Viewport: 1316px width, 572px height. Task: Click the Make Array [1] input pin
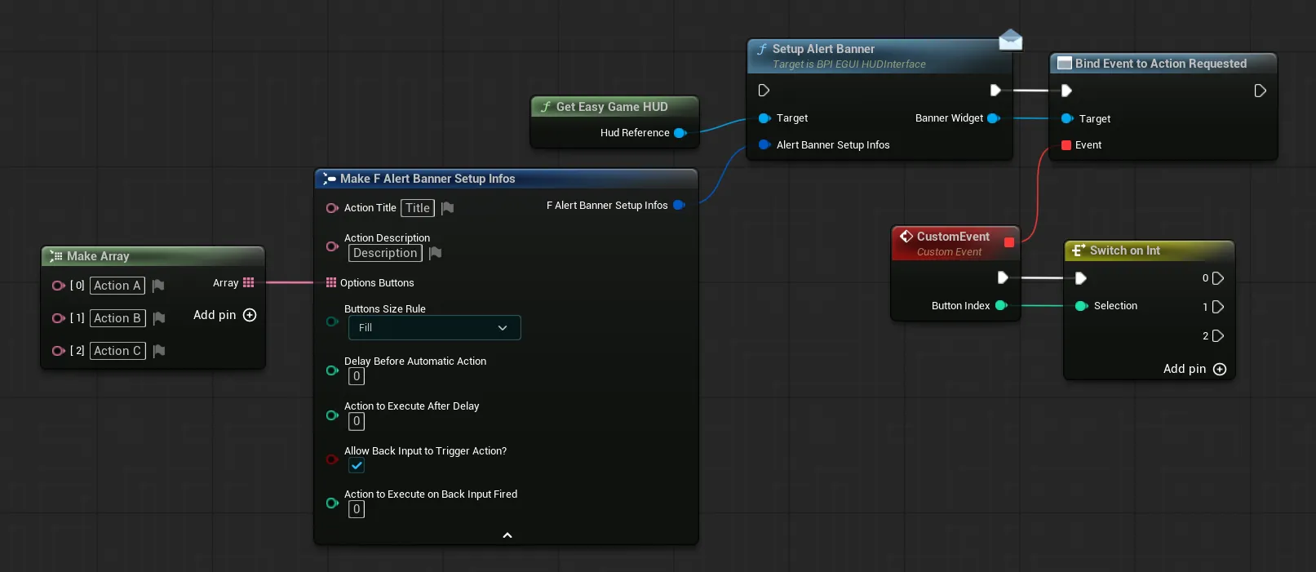(58, 318)
